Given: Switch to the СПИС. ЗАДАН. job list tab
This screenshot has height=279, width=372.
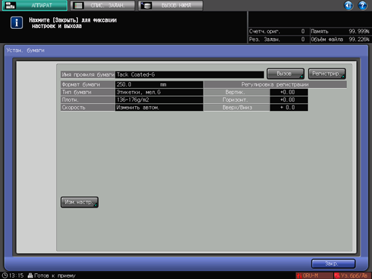Looking at the screenshot, I should pos(103,5).
